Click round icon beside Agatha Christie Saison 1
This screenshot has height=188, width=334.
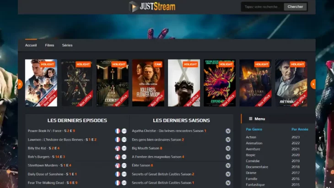(228, 131)
